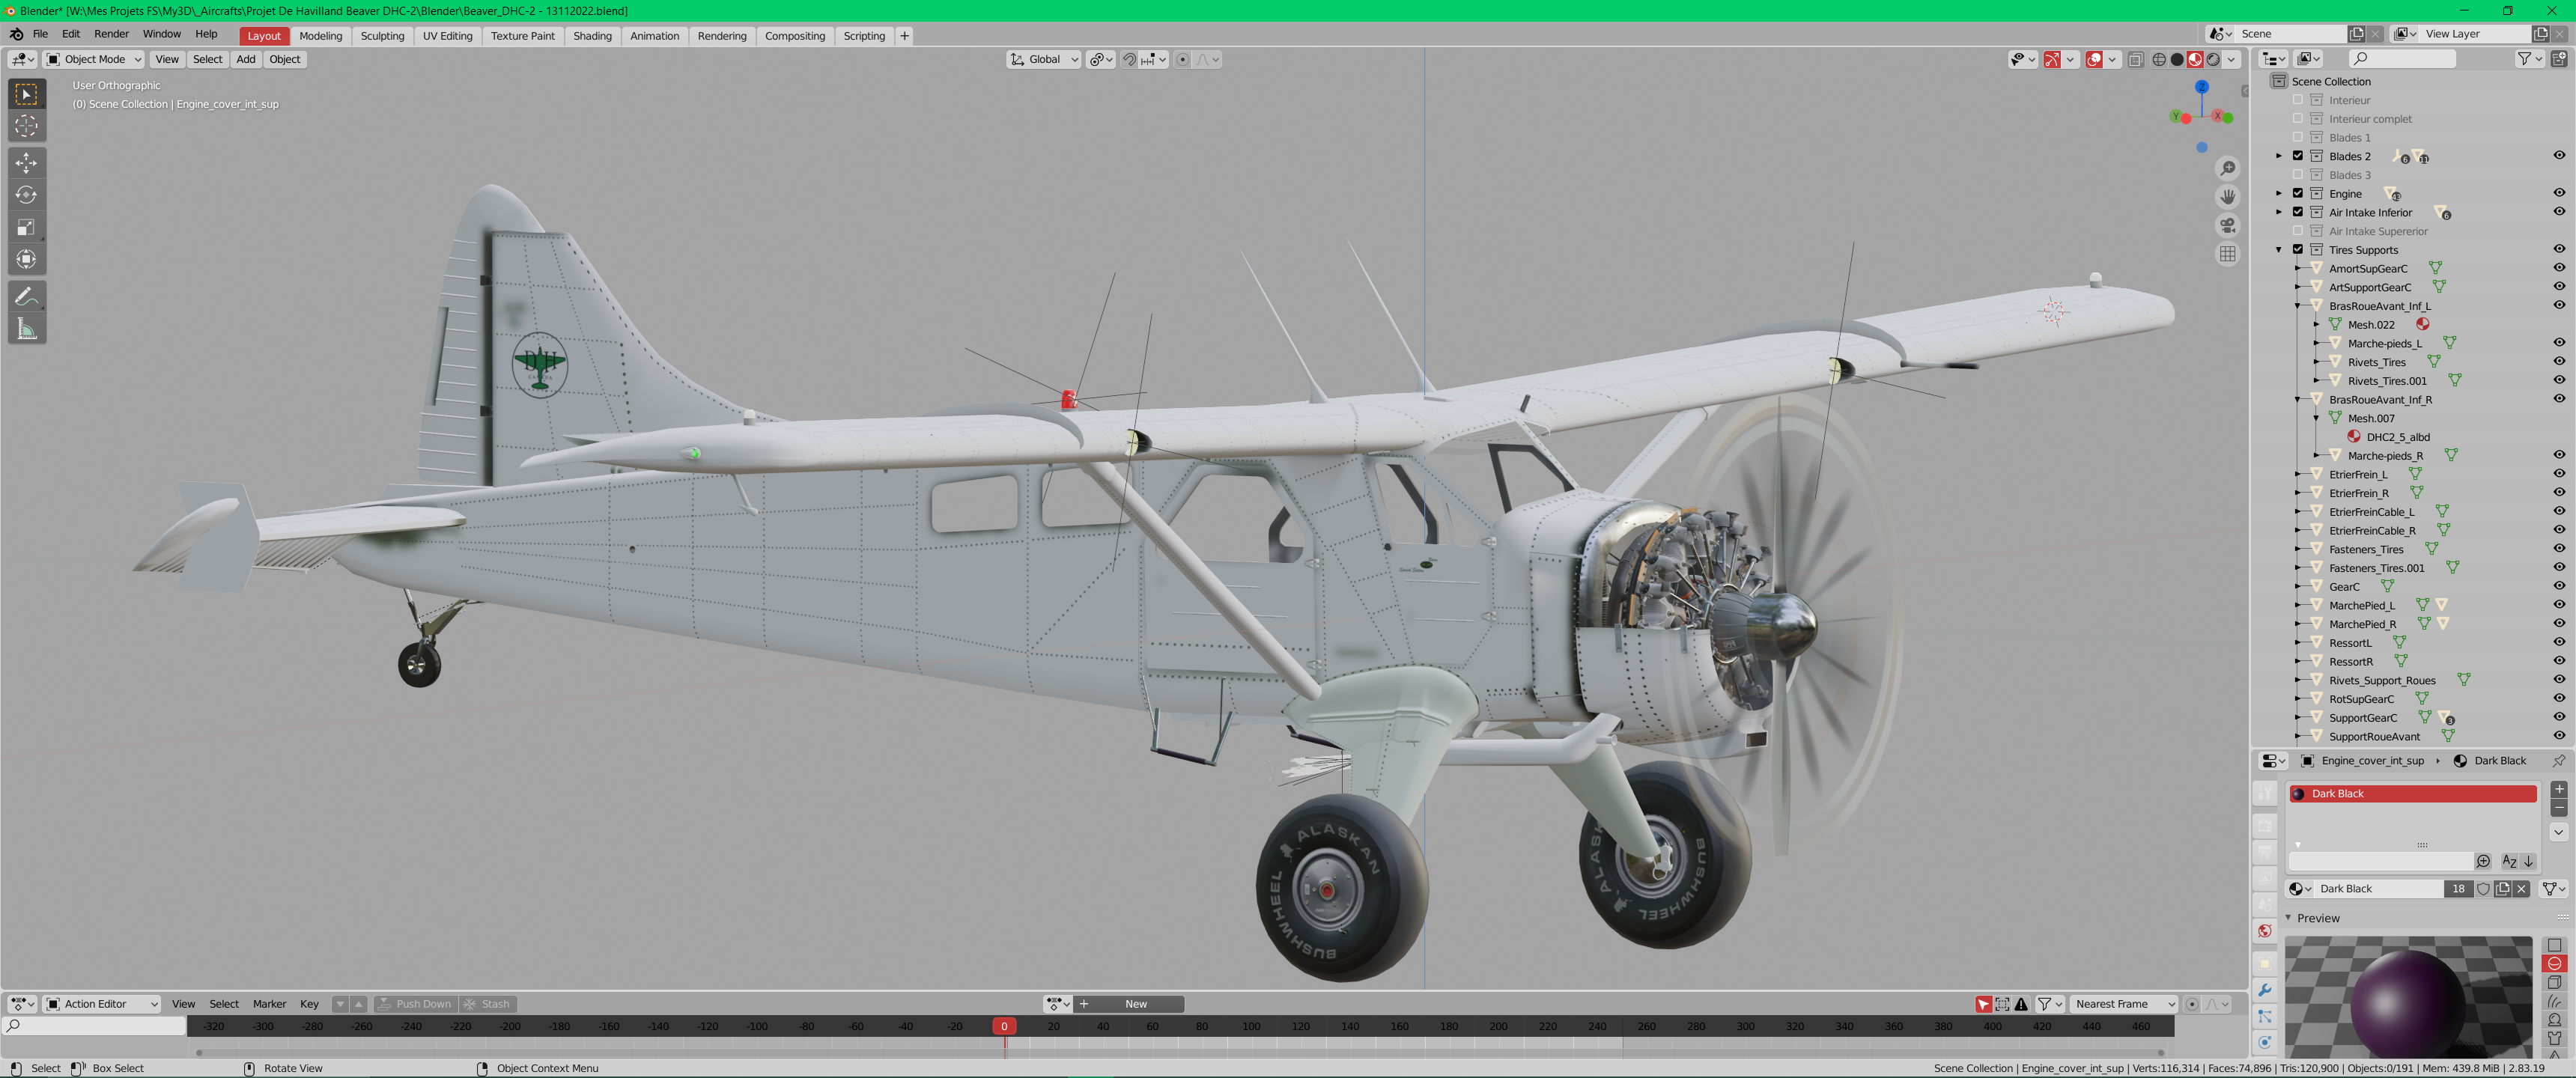Screen dimensions: 2576x1078
Task: Pin the properties editor context
Action: point(2558,761)
